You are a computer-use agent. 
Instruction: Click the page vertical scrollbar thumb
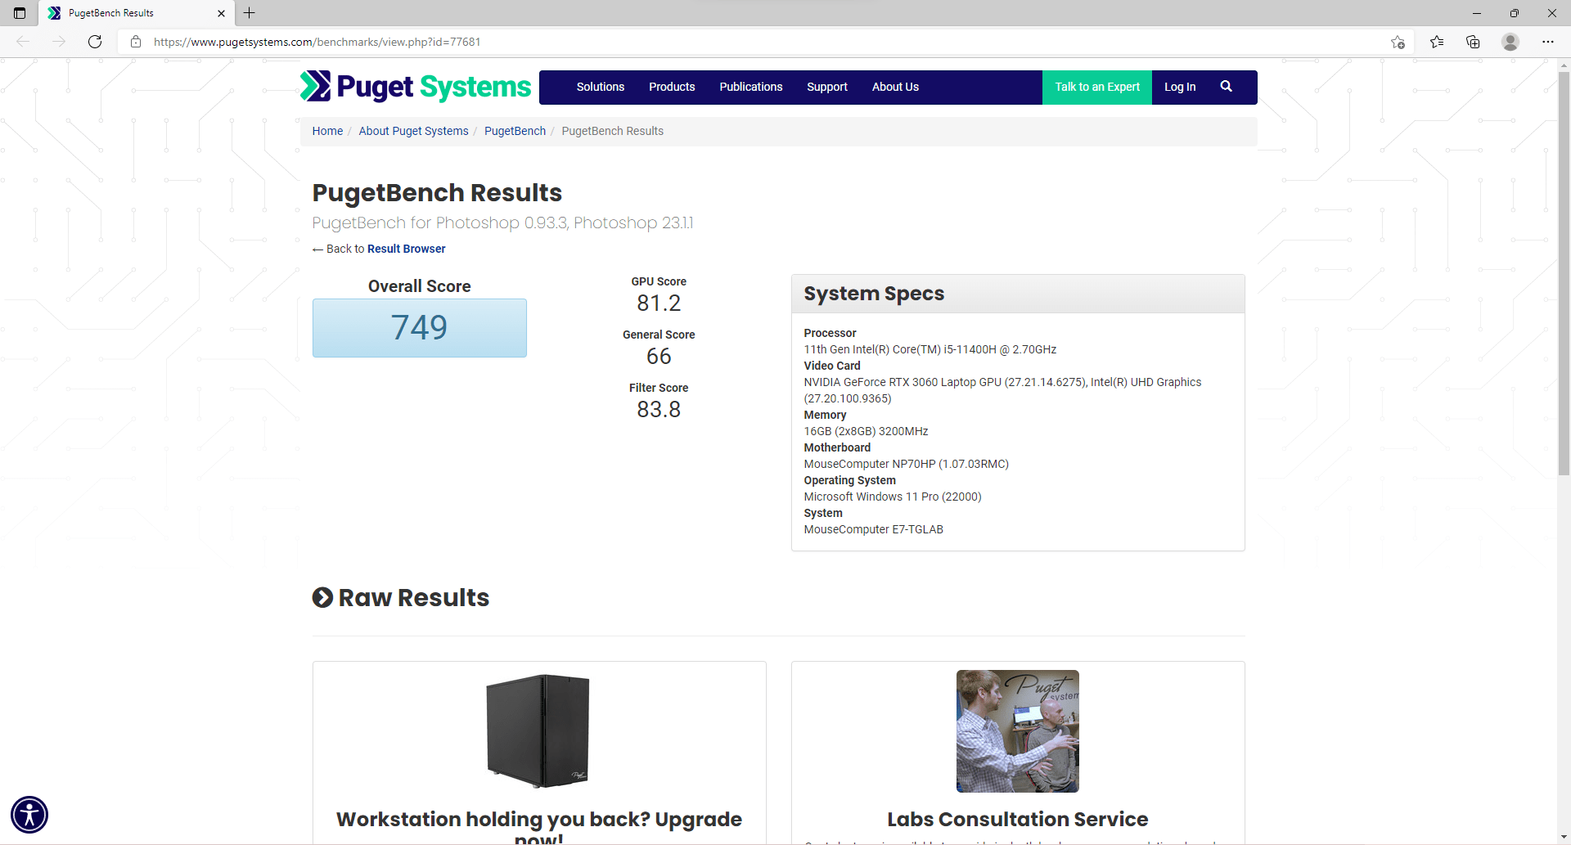1564,274
